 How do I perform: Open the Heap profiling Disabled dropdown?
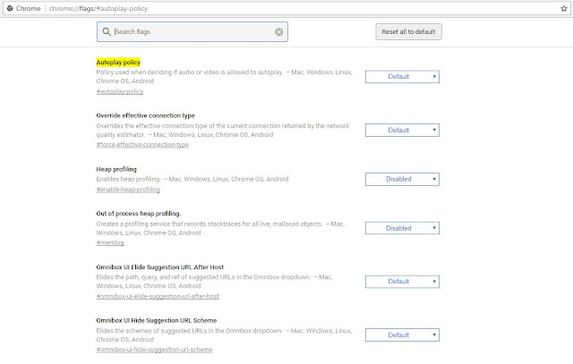(402, 179)
